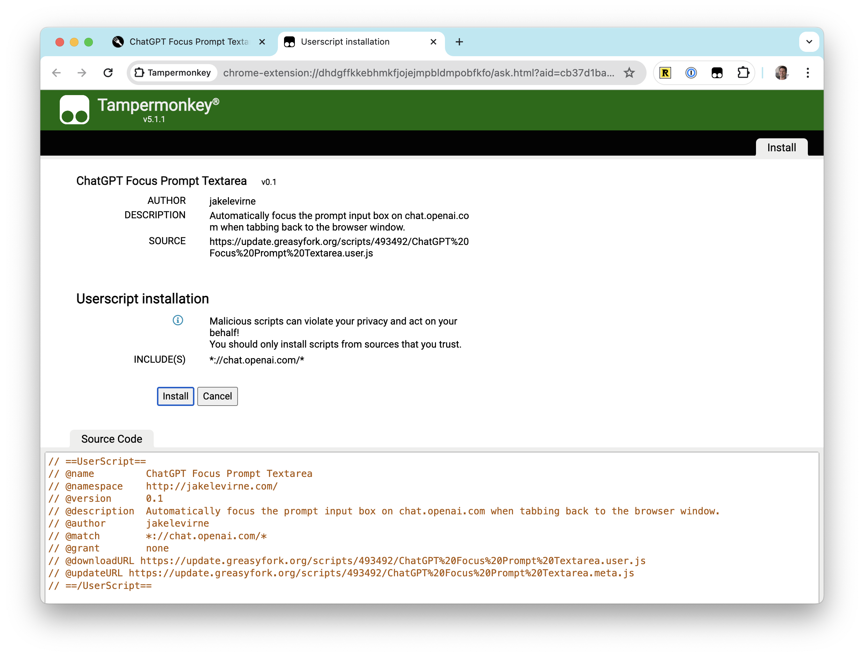Open a new browser tab with the plus icon
The height and width of the screenshot is (657, 864).
[x=459, y=42]
